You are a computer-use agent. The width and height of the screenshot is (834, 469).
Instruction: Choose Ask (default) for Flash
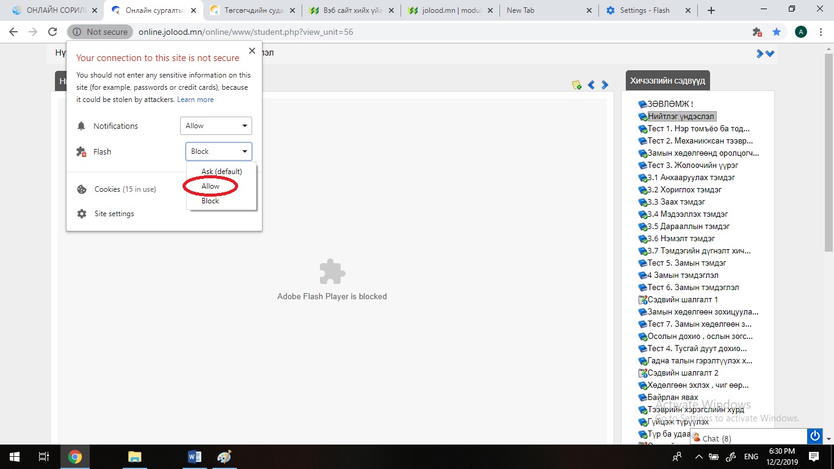point(222,172)
